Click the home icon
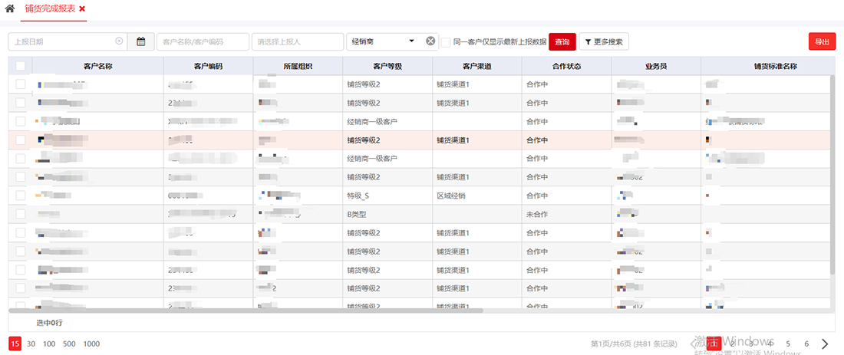This screenshot has width=844, height=355. [x=10, y=8]
